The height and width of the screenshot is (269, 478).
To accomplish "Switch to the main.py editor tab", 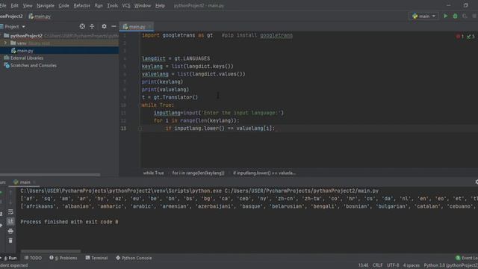I will (136, 27).
